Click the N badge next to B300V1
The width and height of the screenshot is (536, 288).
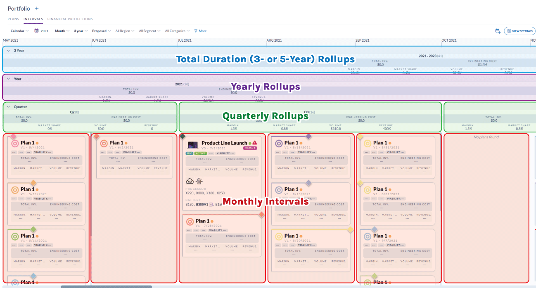(x=211, y=204)
